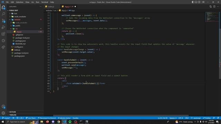Screen dimensions: 221x124
Task: Click the split editor right icon
Action: pos(214,7)
